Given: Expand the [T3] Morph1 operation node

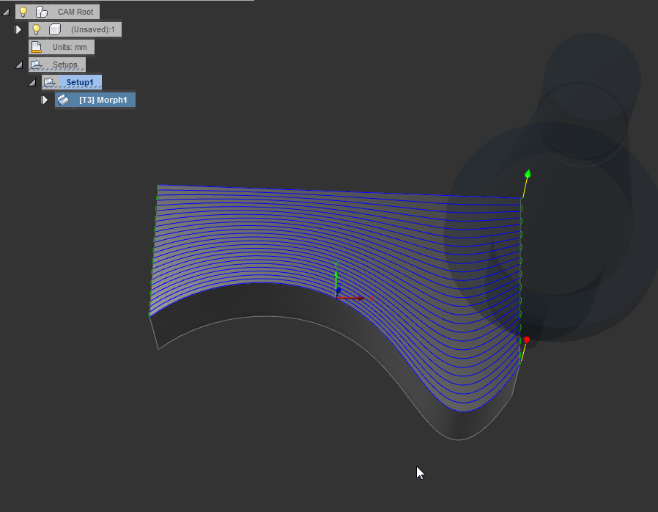Looking at the screenshot, I should point(45,99).
